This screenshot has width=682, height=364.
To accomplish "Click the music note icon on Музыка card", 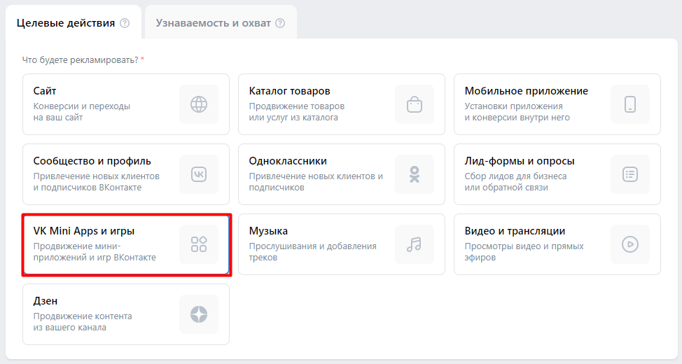I will tap(415, 244).
